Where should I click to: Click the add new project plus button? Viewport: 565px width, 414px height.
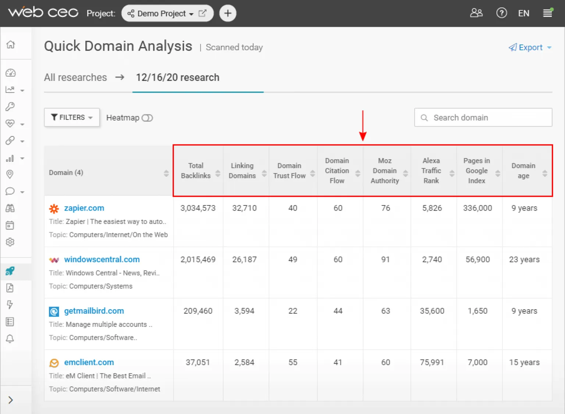[x=228, y=13]
